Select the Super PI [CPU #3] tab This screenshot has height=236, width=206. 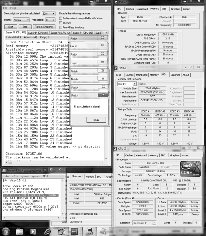83,33
